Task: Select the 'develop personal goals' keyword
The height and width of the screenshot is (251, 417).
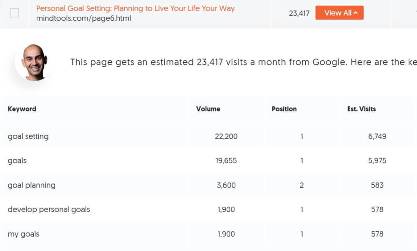Action: click(49, 209)
